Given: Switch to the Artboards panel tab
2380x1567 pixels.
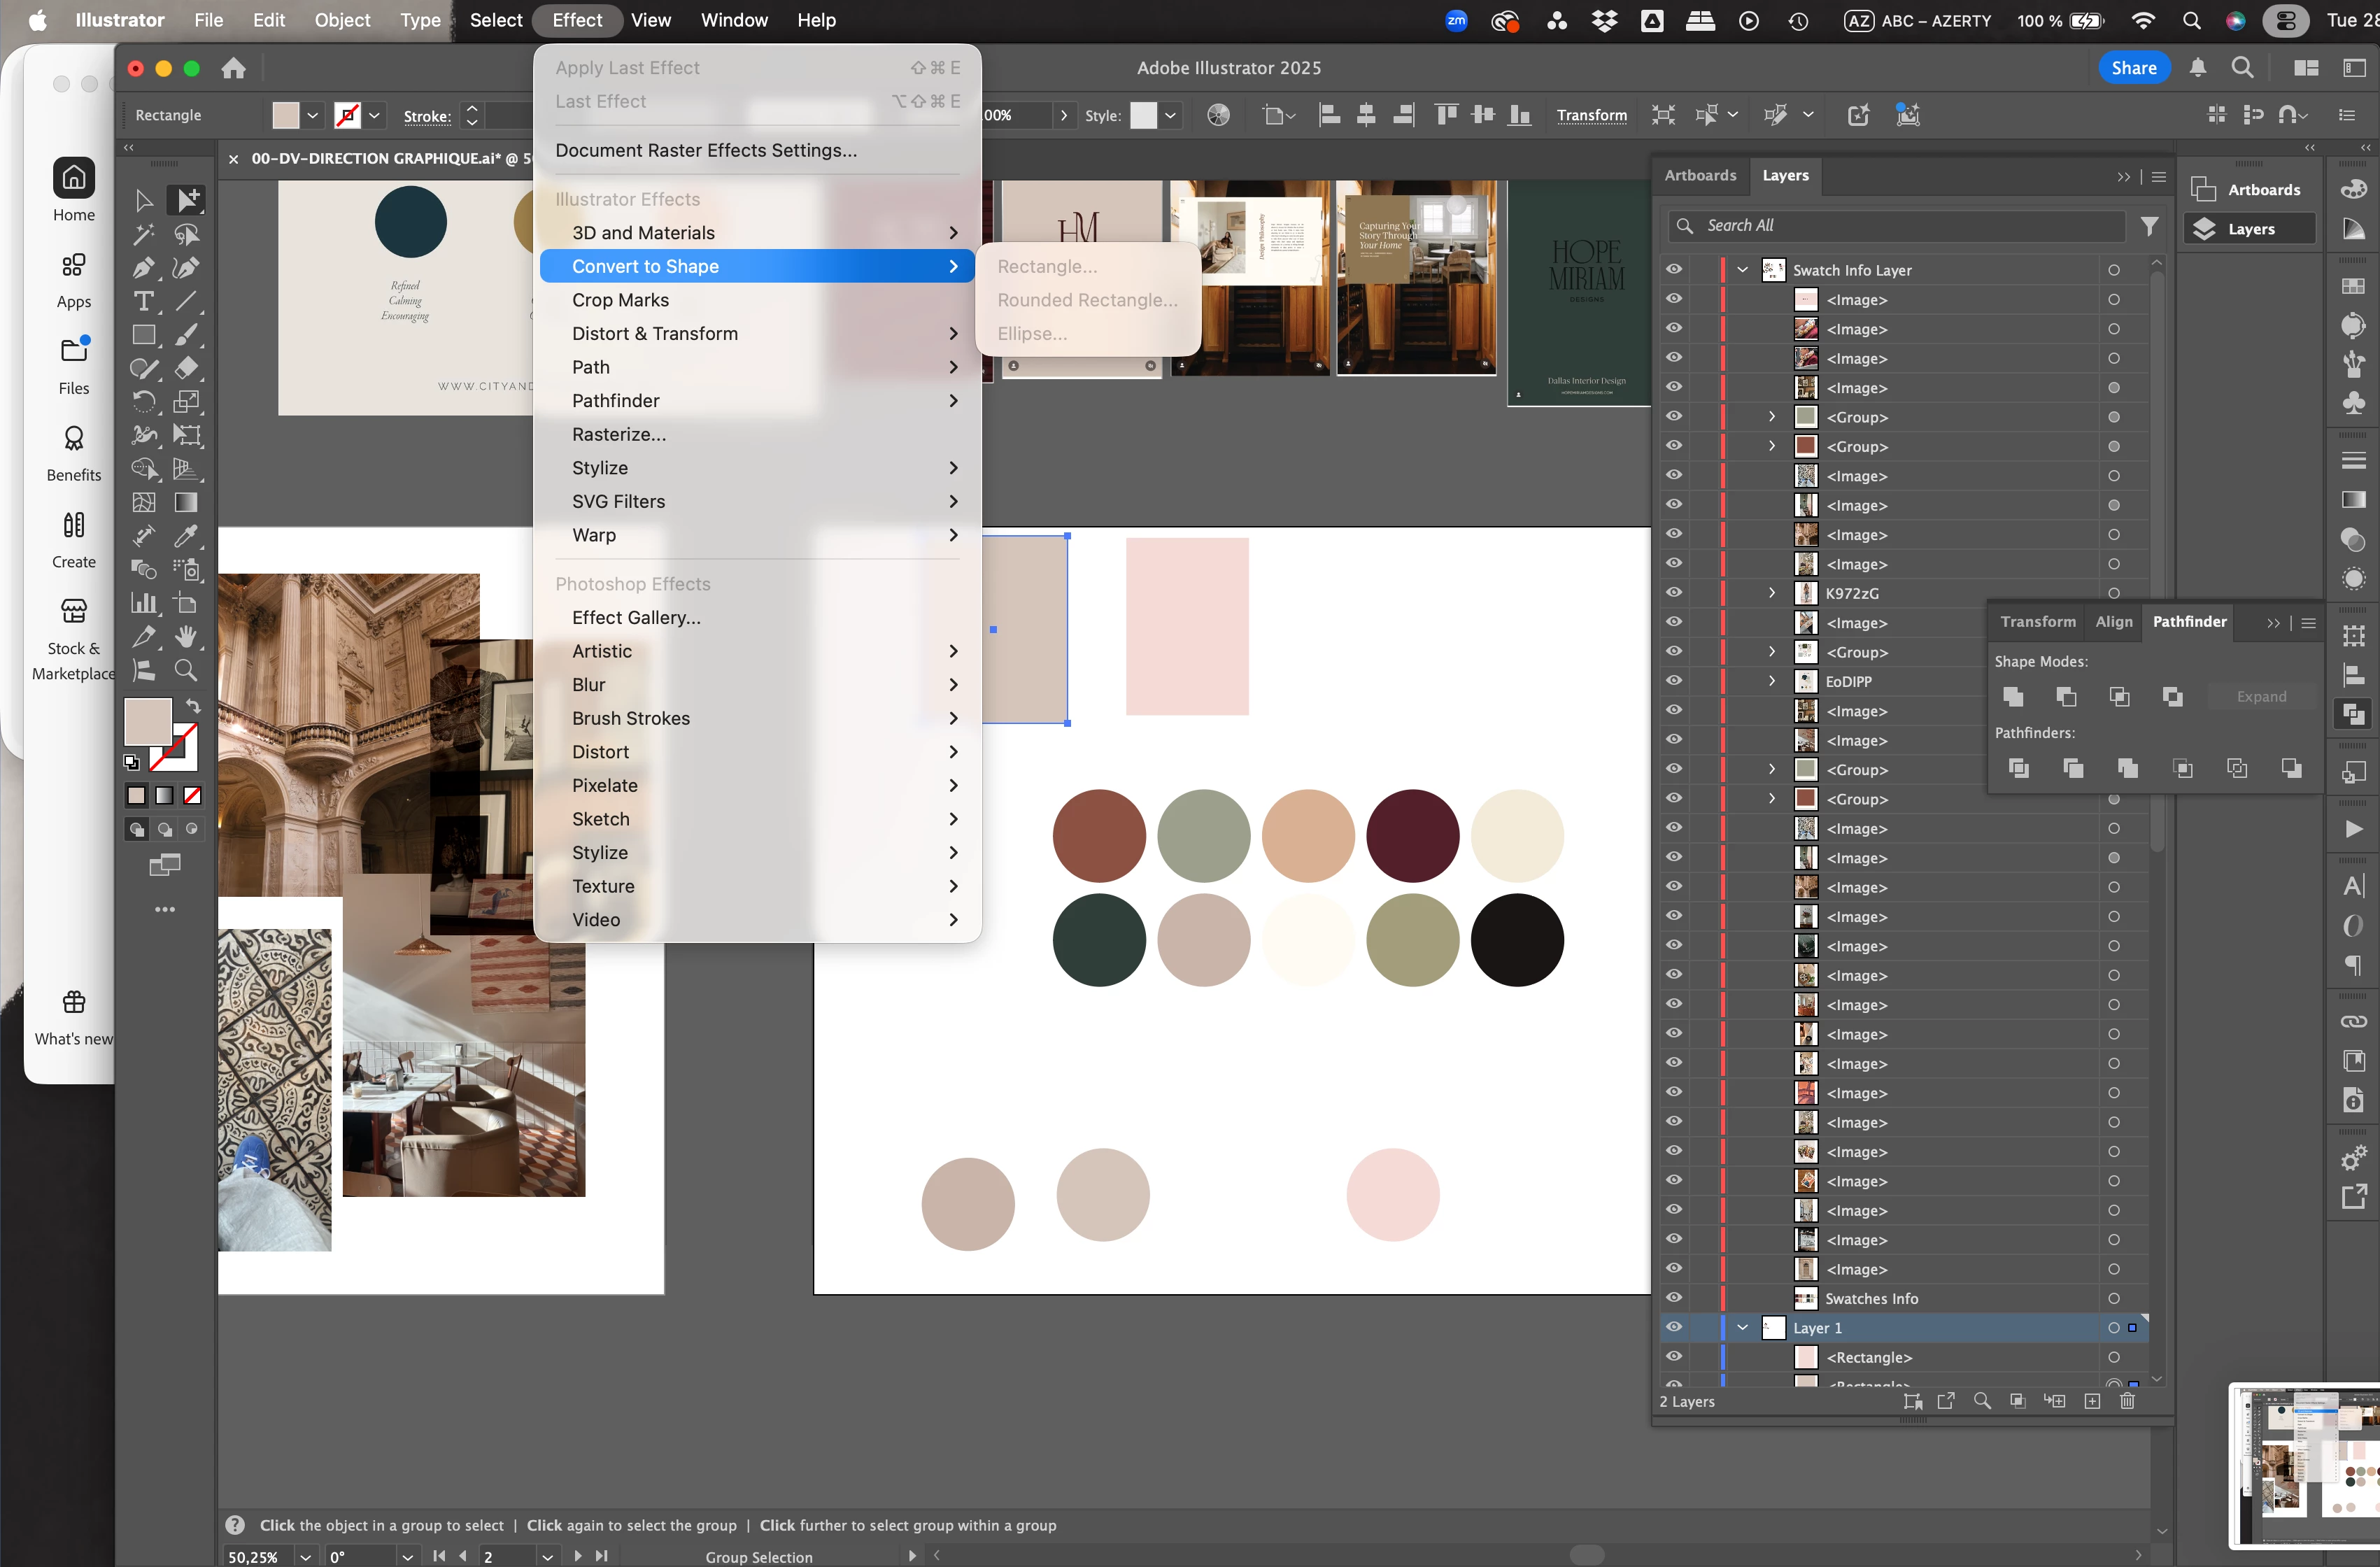Looking at the screenshot, I should click(1699, 175).
